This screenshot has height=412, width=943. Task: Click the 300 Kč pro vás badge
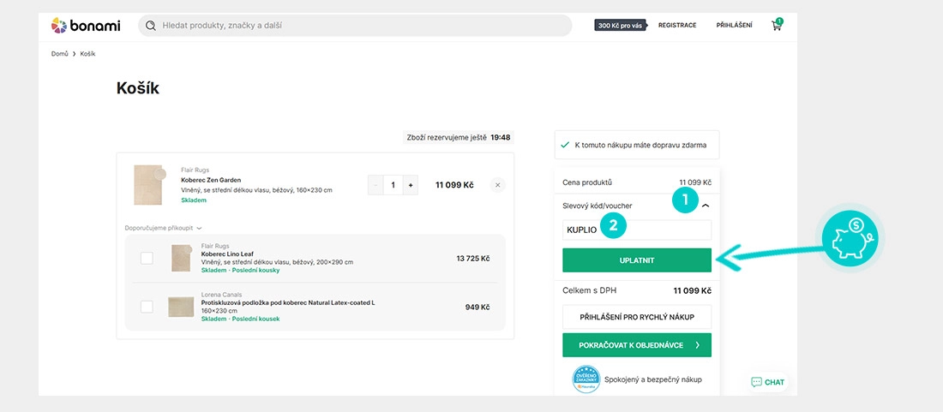pos(620,25)
